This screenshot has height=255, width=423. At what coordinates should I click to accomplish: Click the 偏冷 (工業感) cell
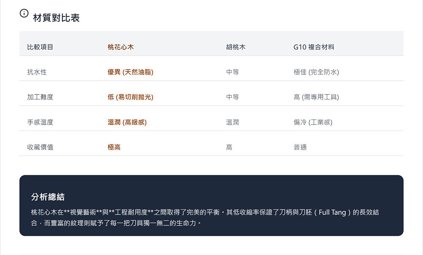point(313,122)
